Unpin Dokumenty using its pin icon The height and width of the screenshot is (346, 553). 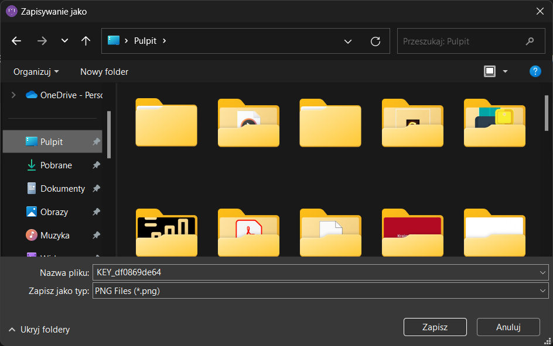(x=96, y=189)
